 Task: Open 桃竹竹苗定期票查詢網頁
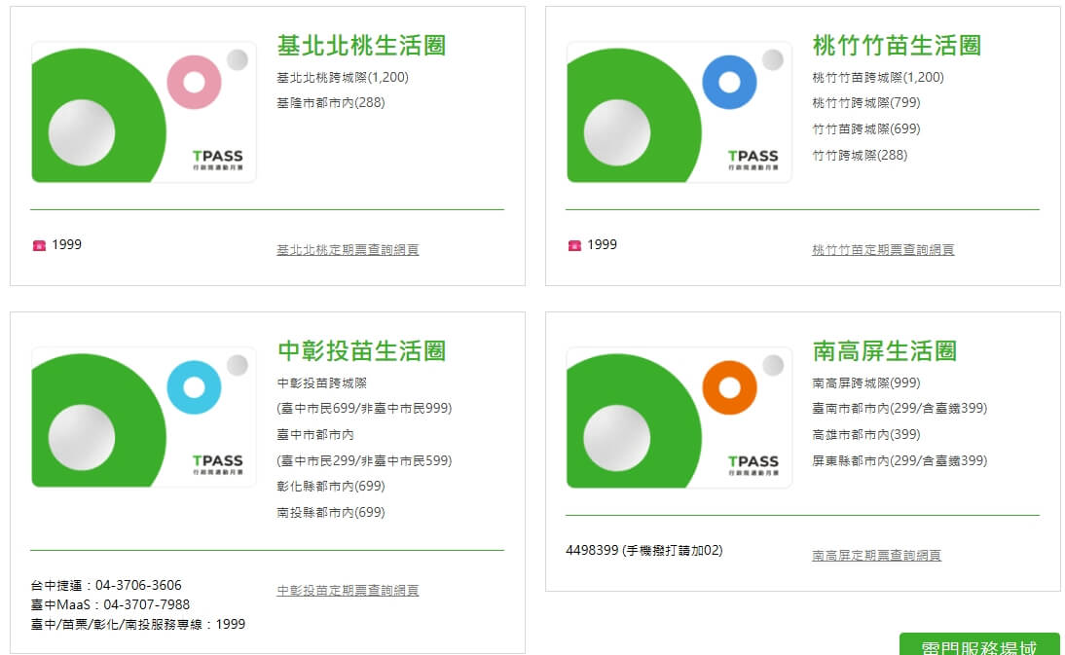pyautogui.click(x=882, y=249)
